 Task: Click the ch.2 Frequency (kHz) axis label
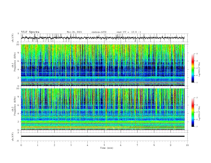tap(14, 106)
